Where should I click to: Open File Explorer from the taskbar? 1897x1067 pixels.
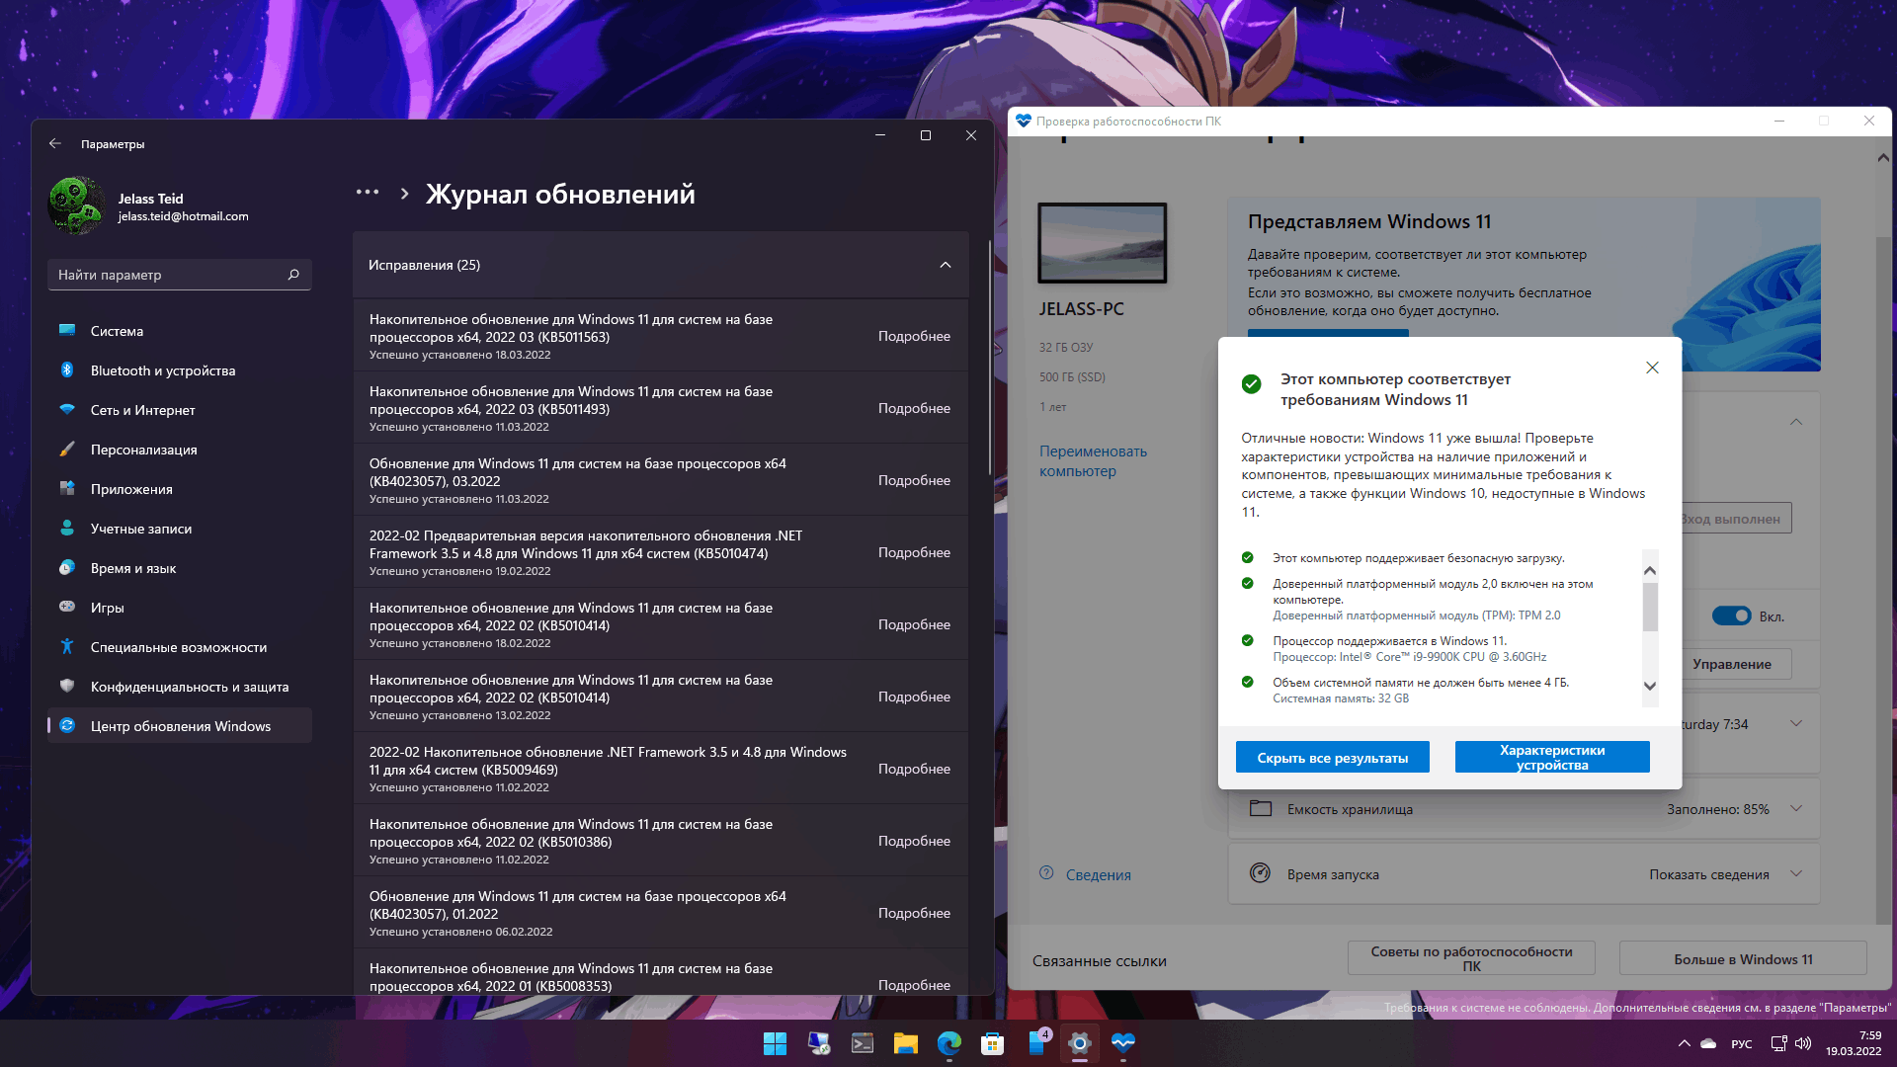point(905,1043)
